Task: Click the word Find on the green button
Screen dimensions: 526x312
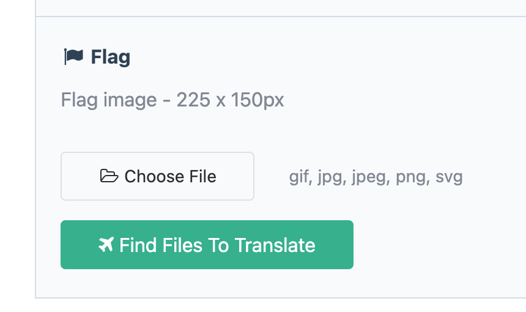Action: pyautogui.click(x=138, y=245)
